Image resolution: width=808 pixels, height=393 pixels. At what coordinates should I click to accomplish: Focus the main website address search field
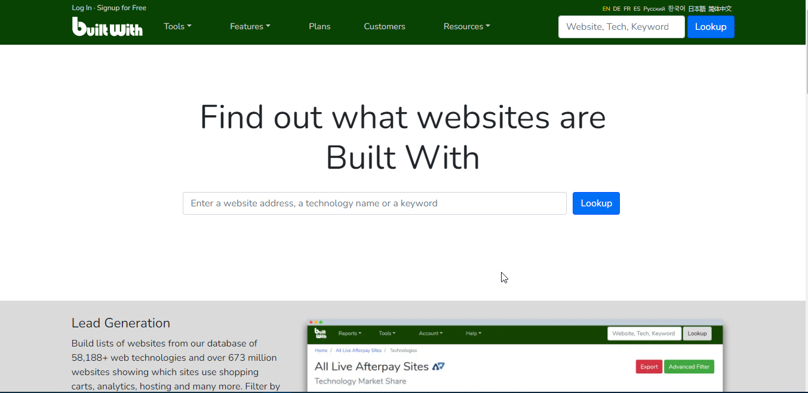point(374,203)
